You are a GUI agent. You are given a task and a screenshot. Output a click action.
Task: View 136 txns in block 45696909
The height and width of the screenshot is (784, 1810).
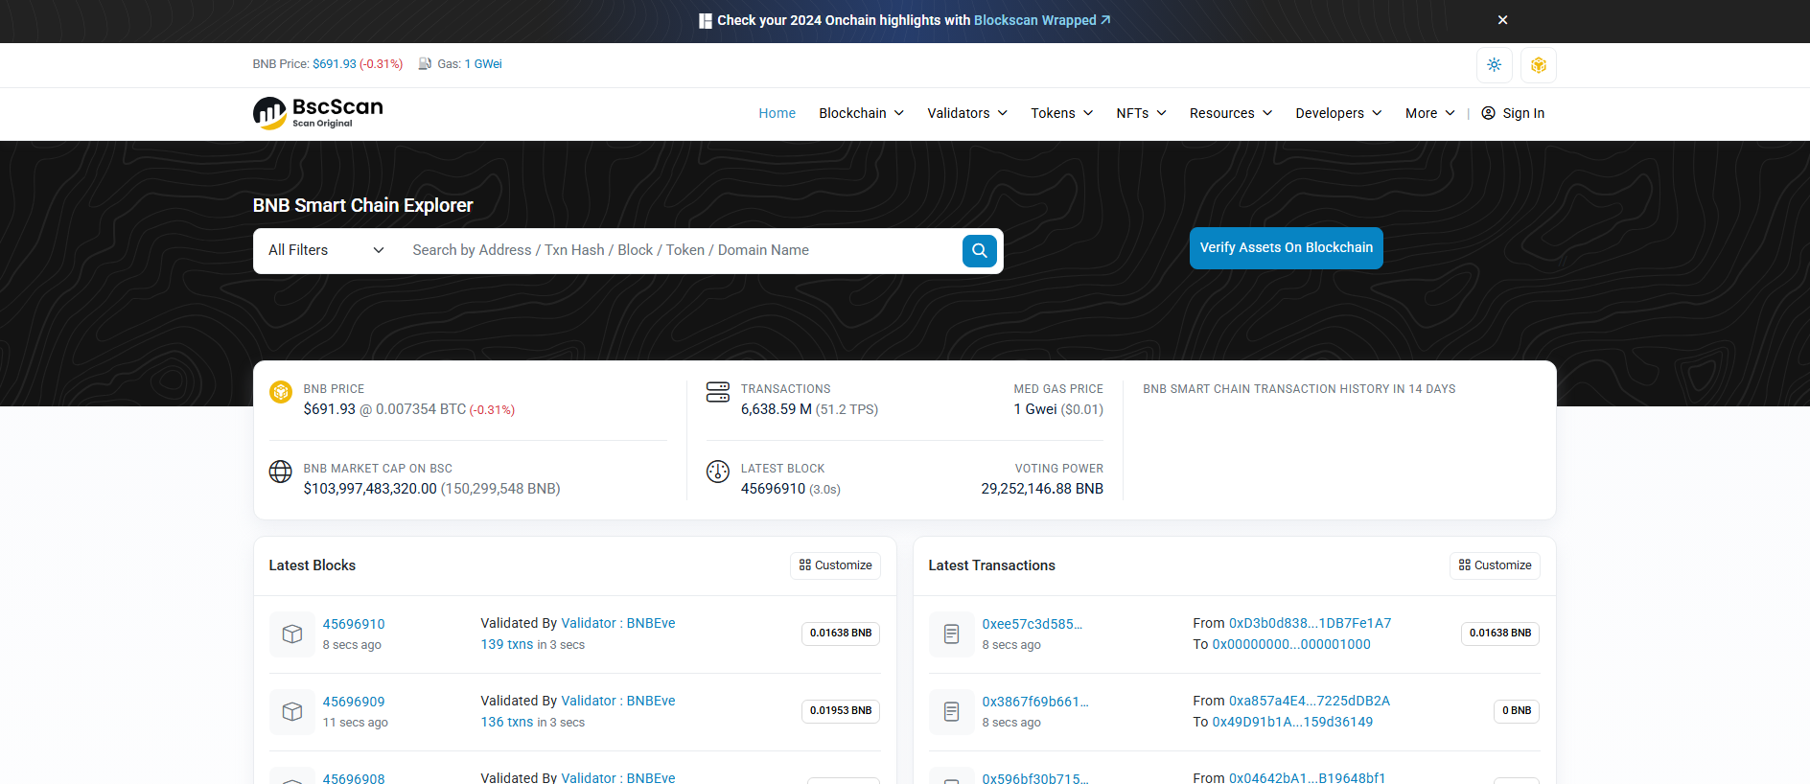[507, 722]
